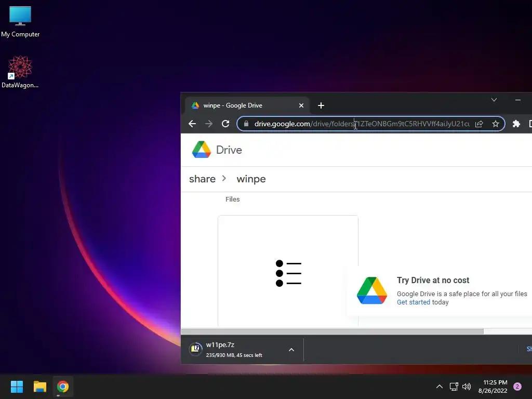Click the Chrome taskbar icon

(x=62, y=387)
